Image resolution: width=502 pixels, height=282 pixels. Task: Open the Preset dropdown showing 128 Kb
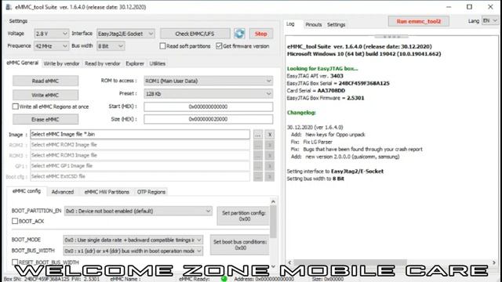coord(208,94)
